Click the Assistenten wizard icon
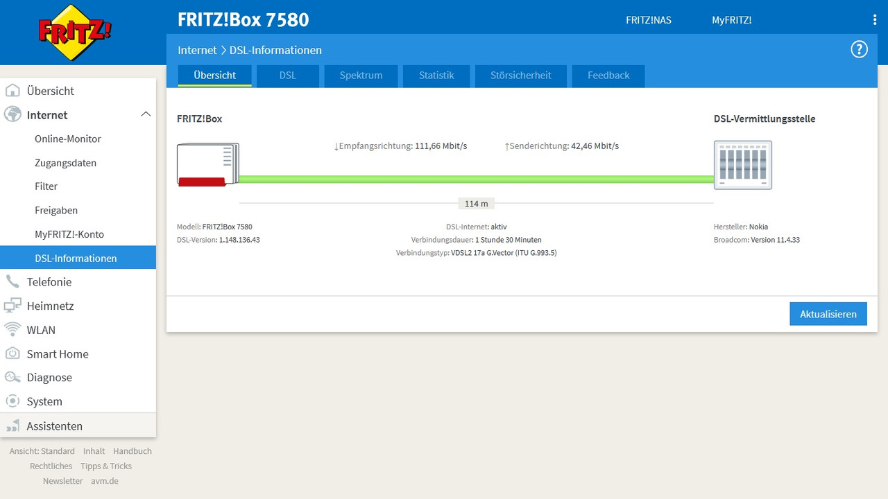Screen dimensions: 888x499 (12, 426)
